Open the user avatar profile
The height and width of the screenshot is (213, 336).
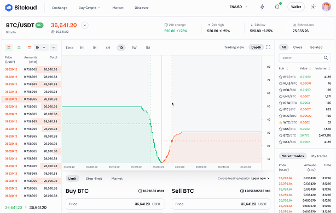pyautogui.click(x=326, y=7)
